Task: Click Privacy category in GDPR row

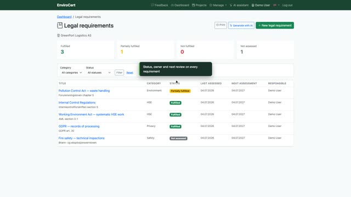Action: (x=151, y=126)
